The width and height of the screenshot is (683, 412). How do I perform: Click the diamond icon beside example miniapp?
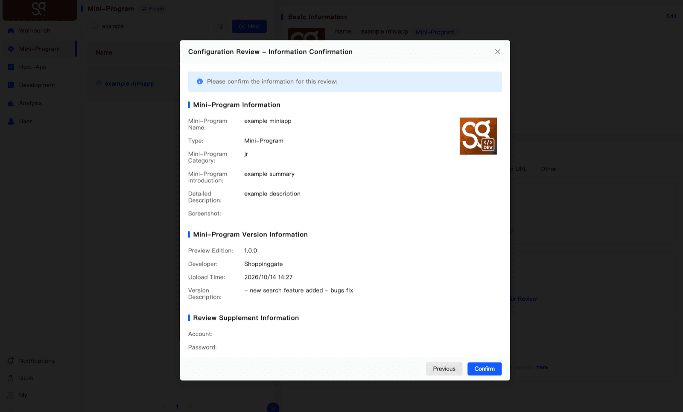click(x=99, y=84)
